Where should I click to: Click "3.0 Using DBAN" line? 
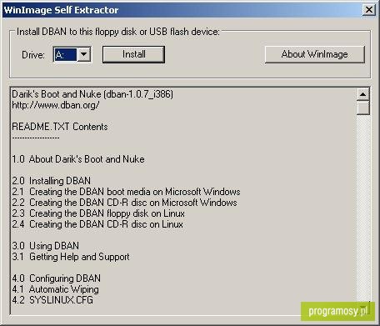45,246
